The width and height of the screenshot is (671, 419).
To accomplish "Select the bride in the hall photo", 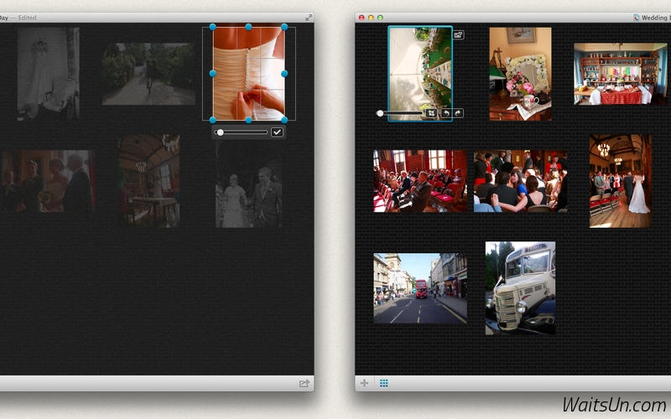I will pos(621,181).
